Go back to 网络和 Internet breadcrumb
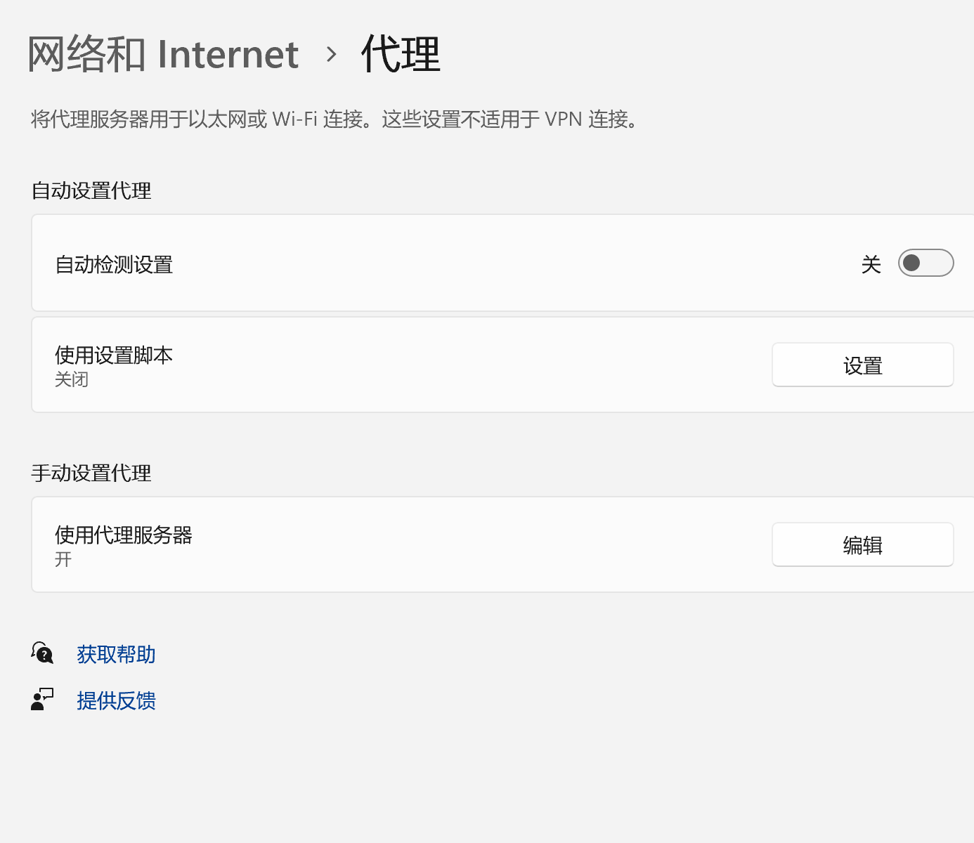 click(x=163, y=54)
